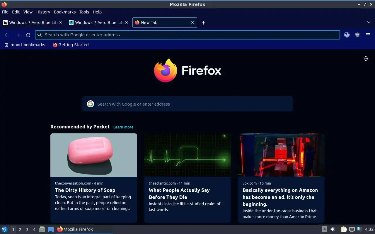Switch to workspace 2 in taskbar
The width and height of the screenshot is (375, 234).
click(x=20, y=230)
